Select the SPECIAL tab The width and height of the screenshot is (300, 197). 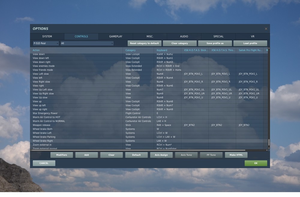click(x=218, y=36)
